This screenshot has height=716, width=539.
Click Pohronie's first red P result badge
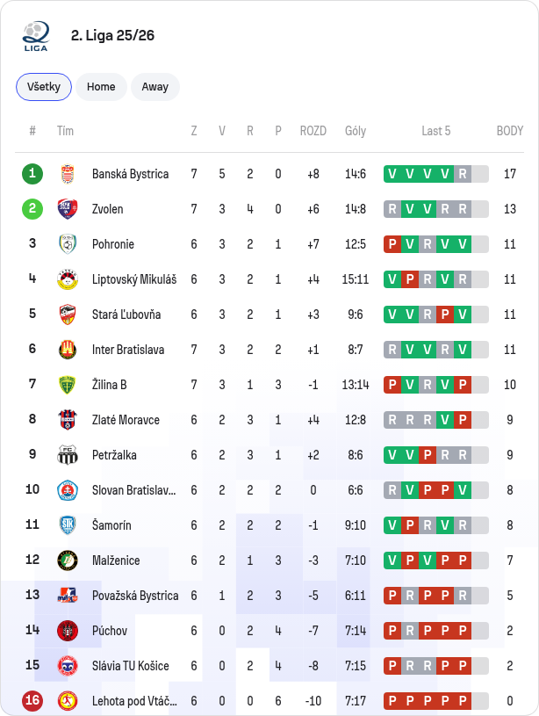pos(392,244)
